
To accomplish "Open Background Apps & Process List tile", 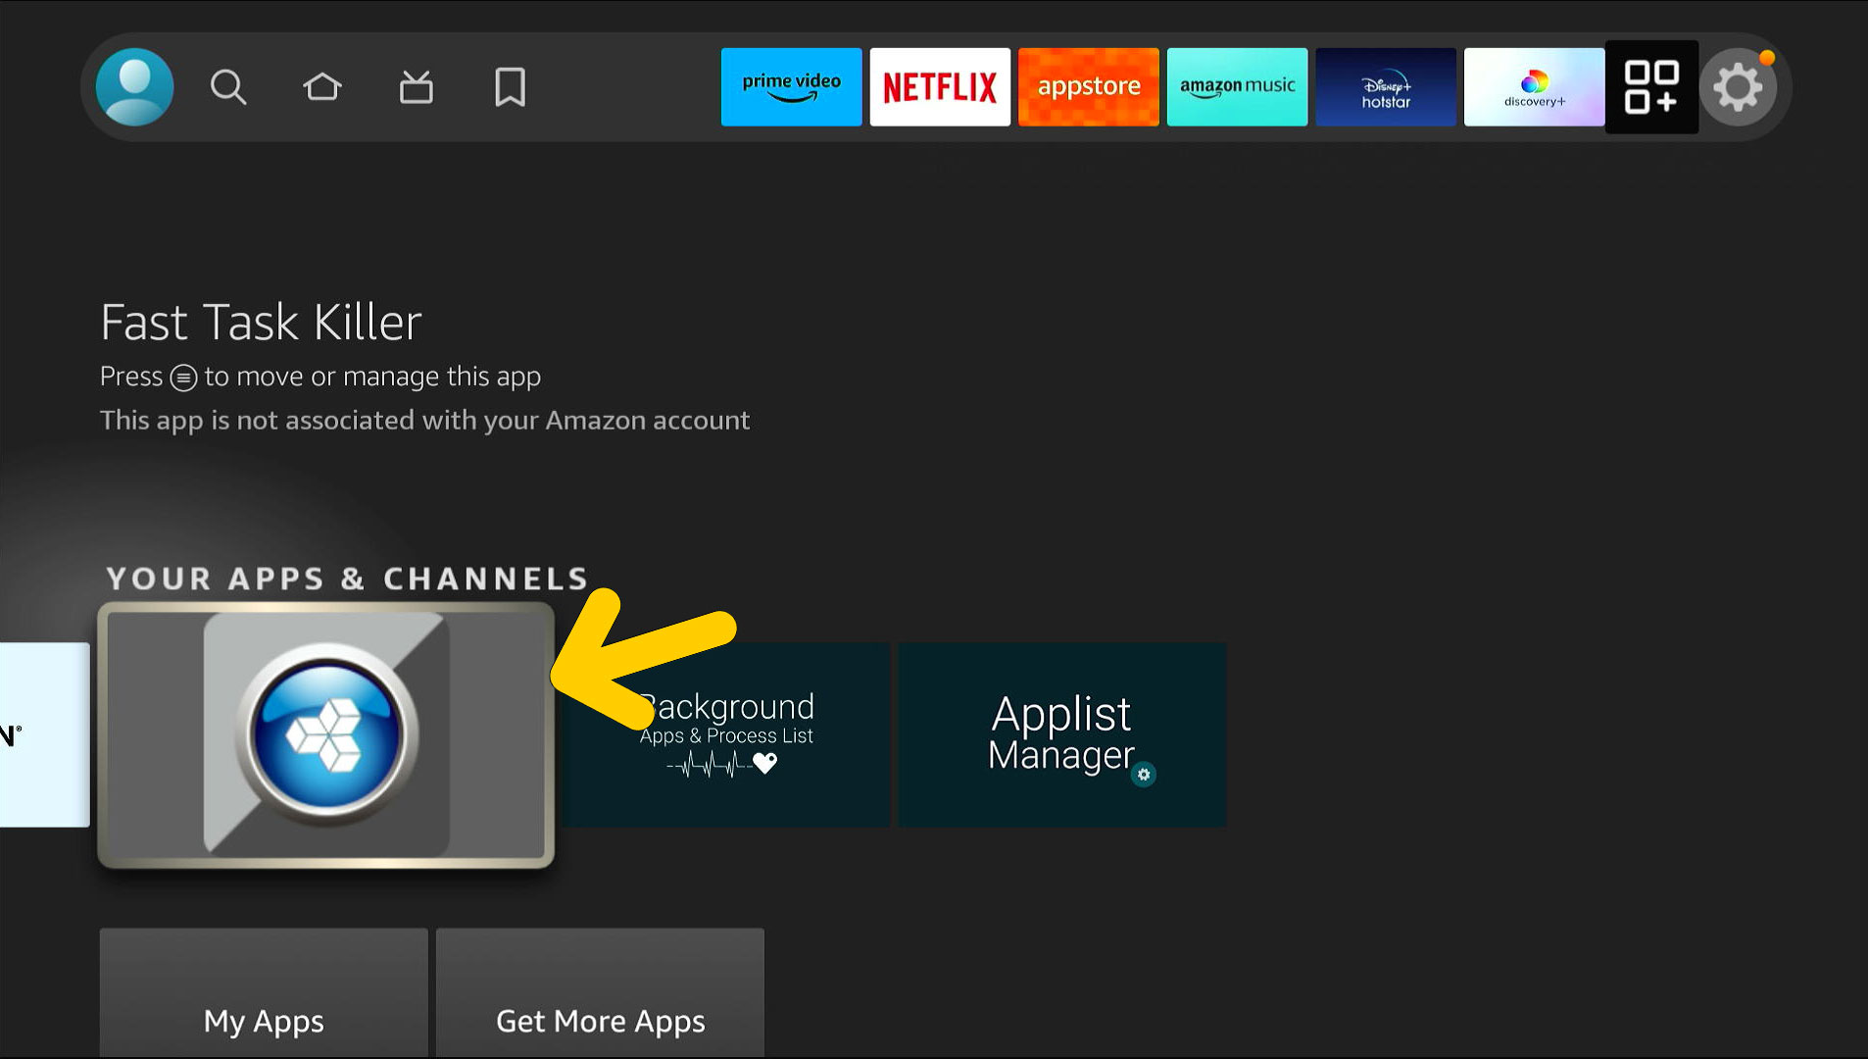I will pyautogui.click(x=726, y=735).
